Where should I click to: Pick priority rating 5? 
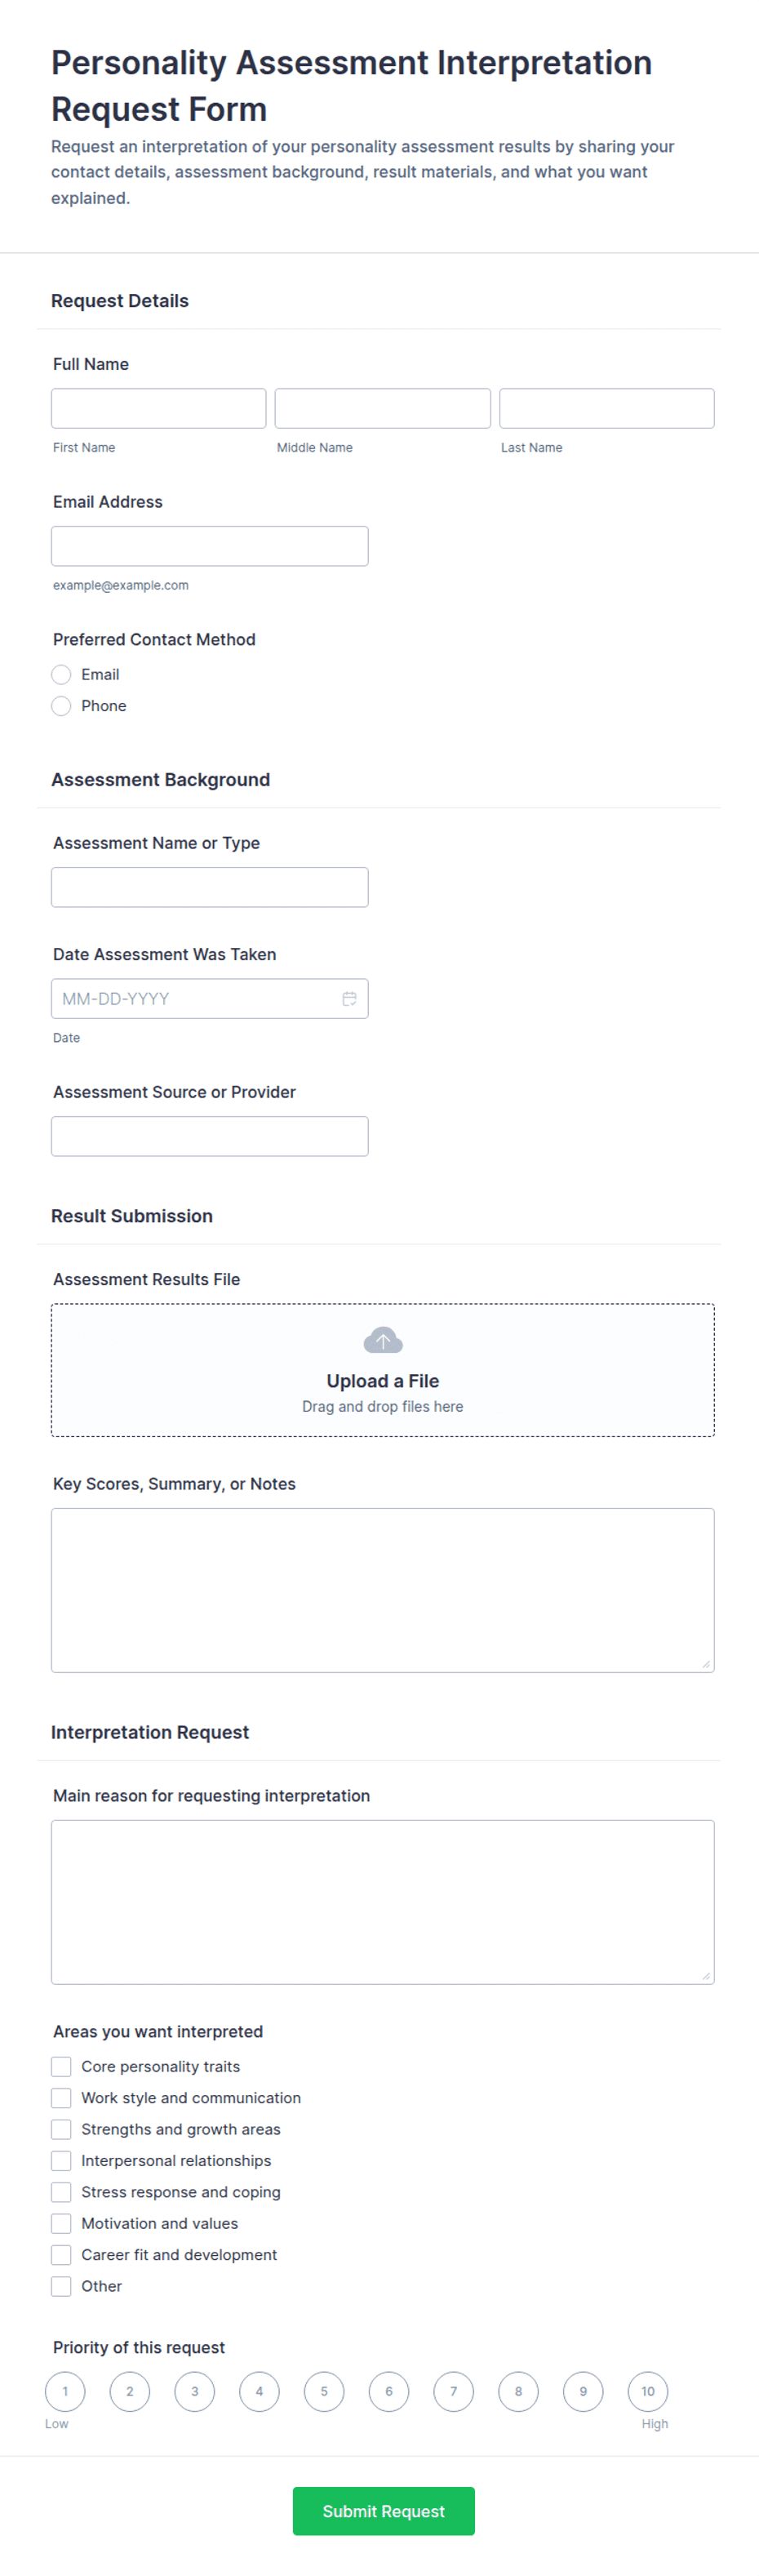[324, 2391]
